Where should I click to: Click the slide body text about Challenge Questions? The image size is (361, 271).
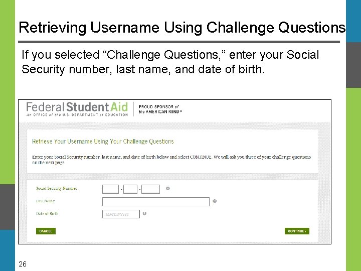tap(170, 62)
